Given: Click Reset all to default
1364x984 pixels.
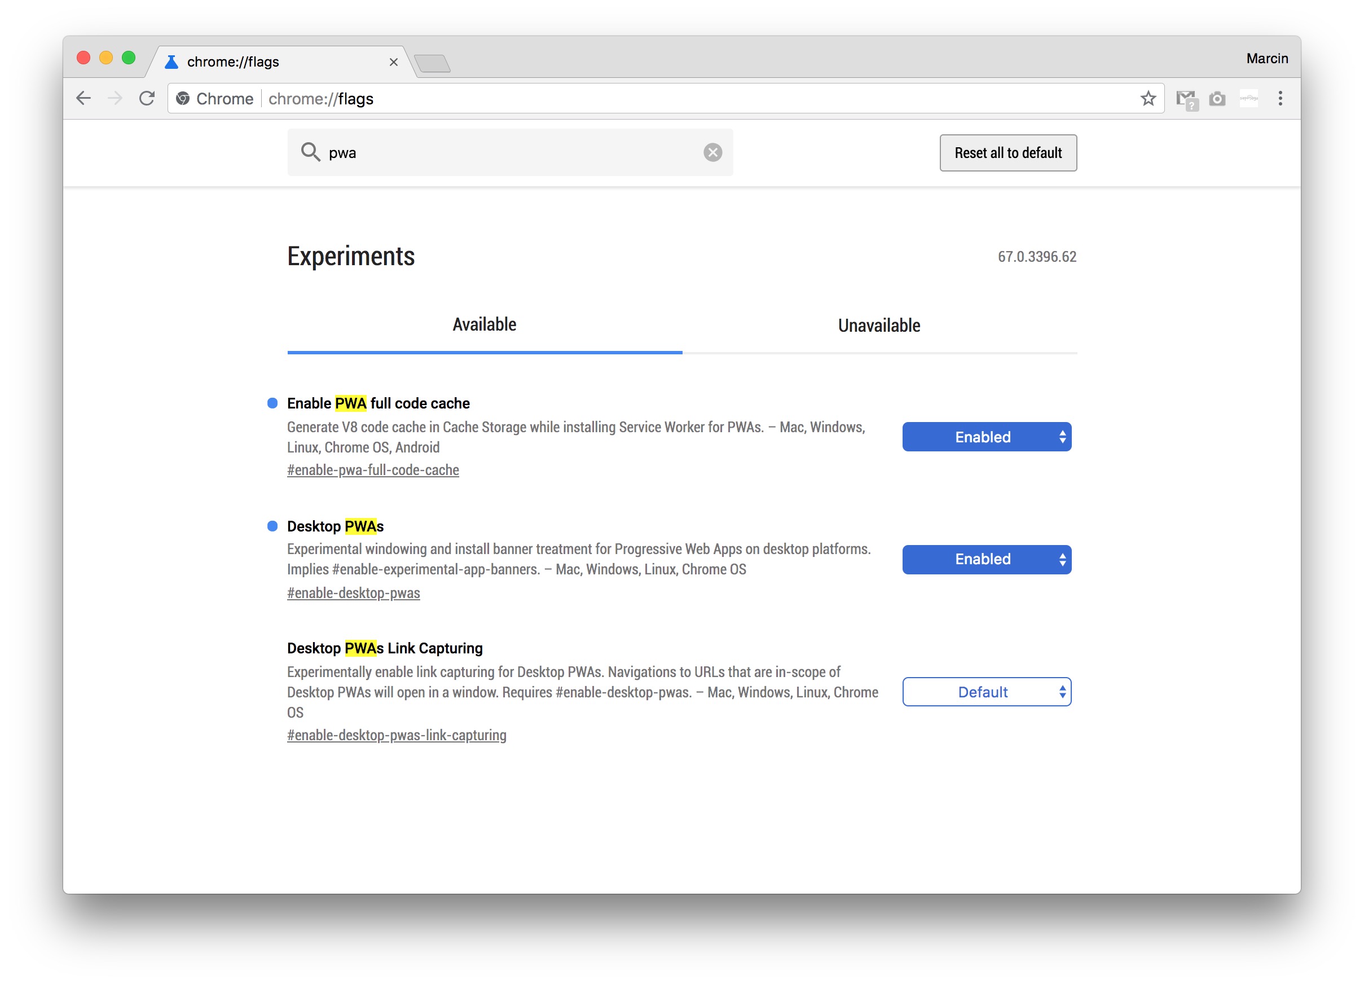Looking at the screenshot, I should tap(1008, 153).
